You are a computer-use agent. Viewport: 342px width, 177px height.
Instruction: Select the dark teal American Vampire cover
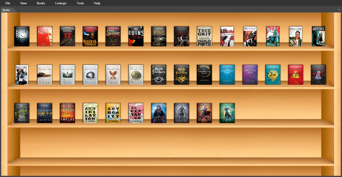318,36
